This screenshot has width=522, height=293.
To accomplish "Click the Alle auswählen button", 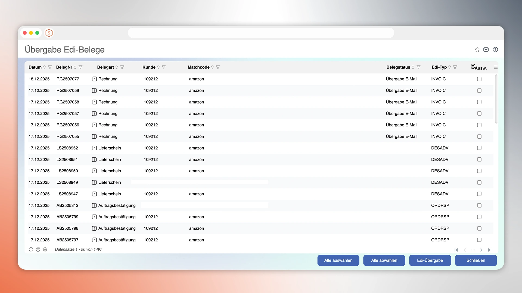I will click(x=338, y=260).
